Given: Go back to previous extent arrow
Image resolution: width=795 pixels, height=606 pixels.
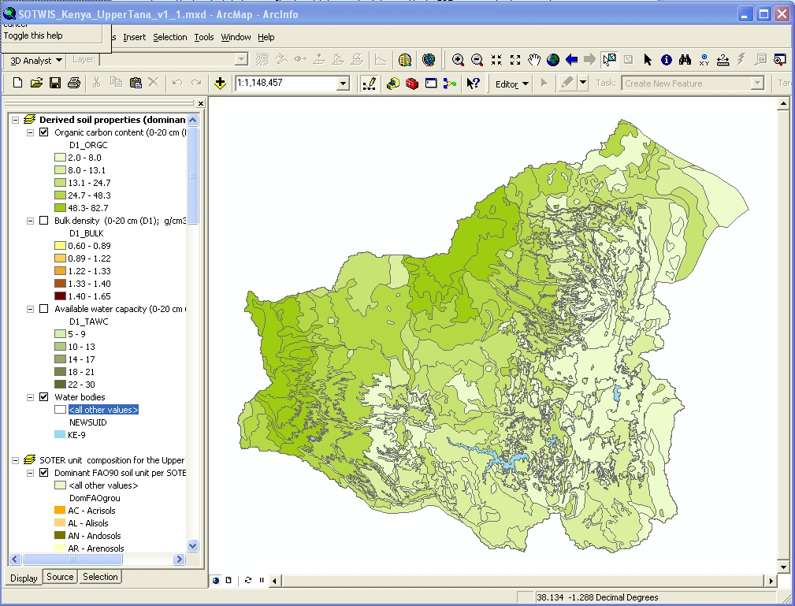Looking at the screenshot, I should coord(572,60).
